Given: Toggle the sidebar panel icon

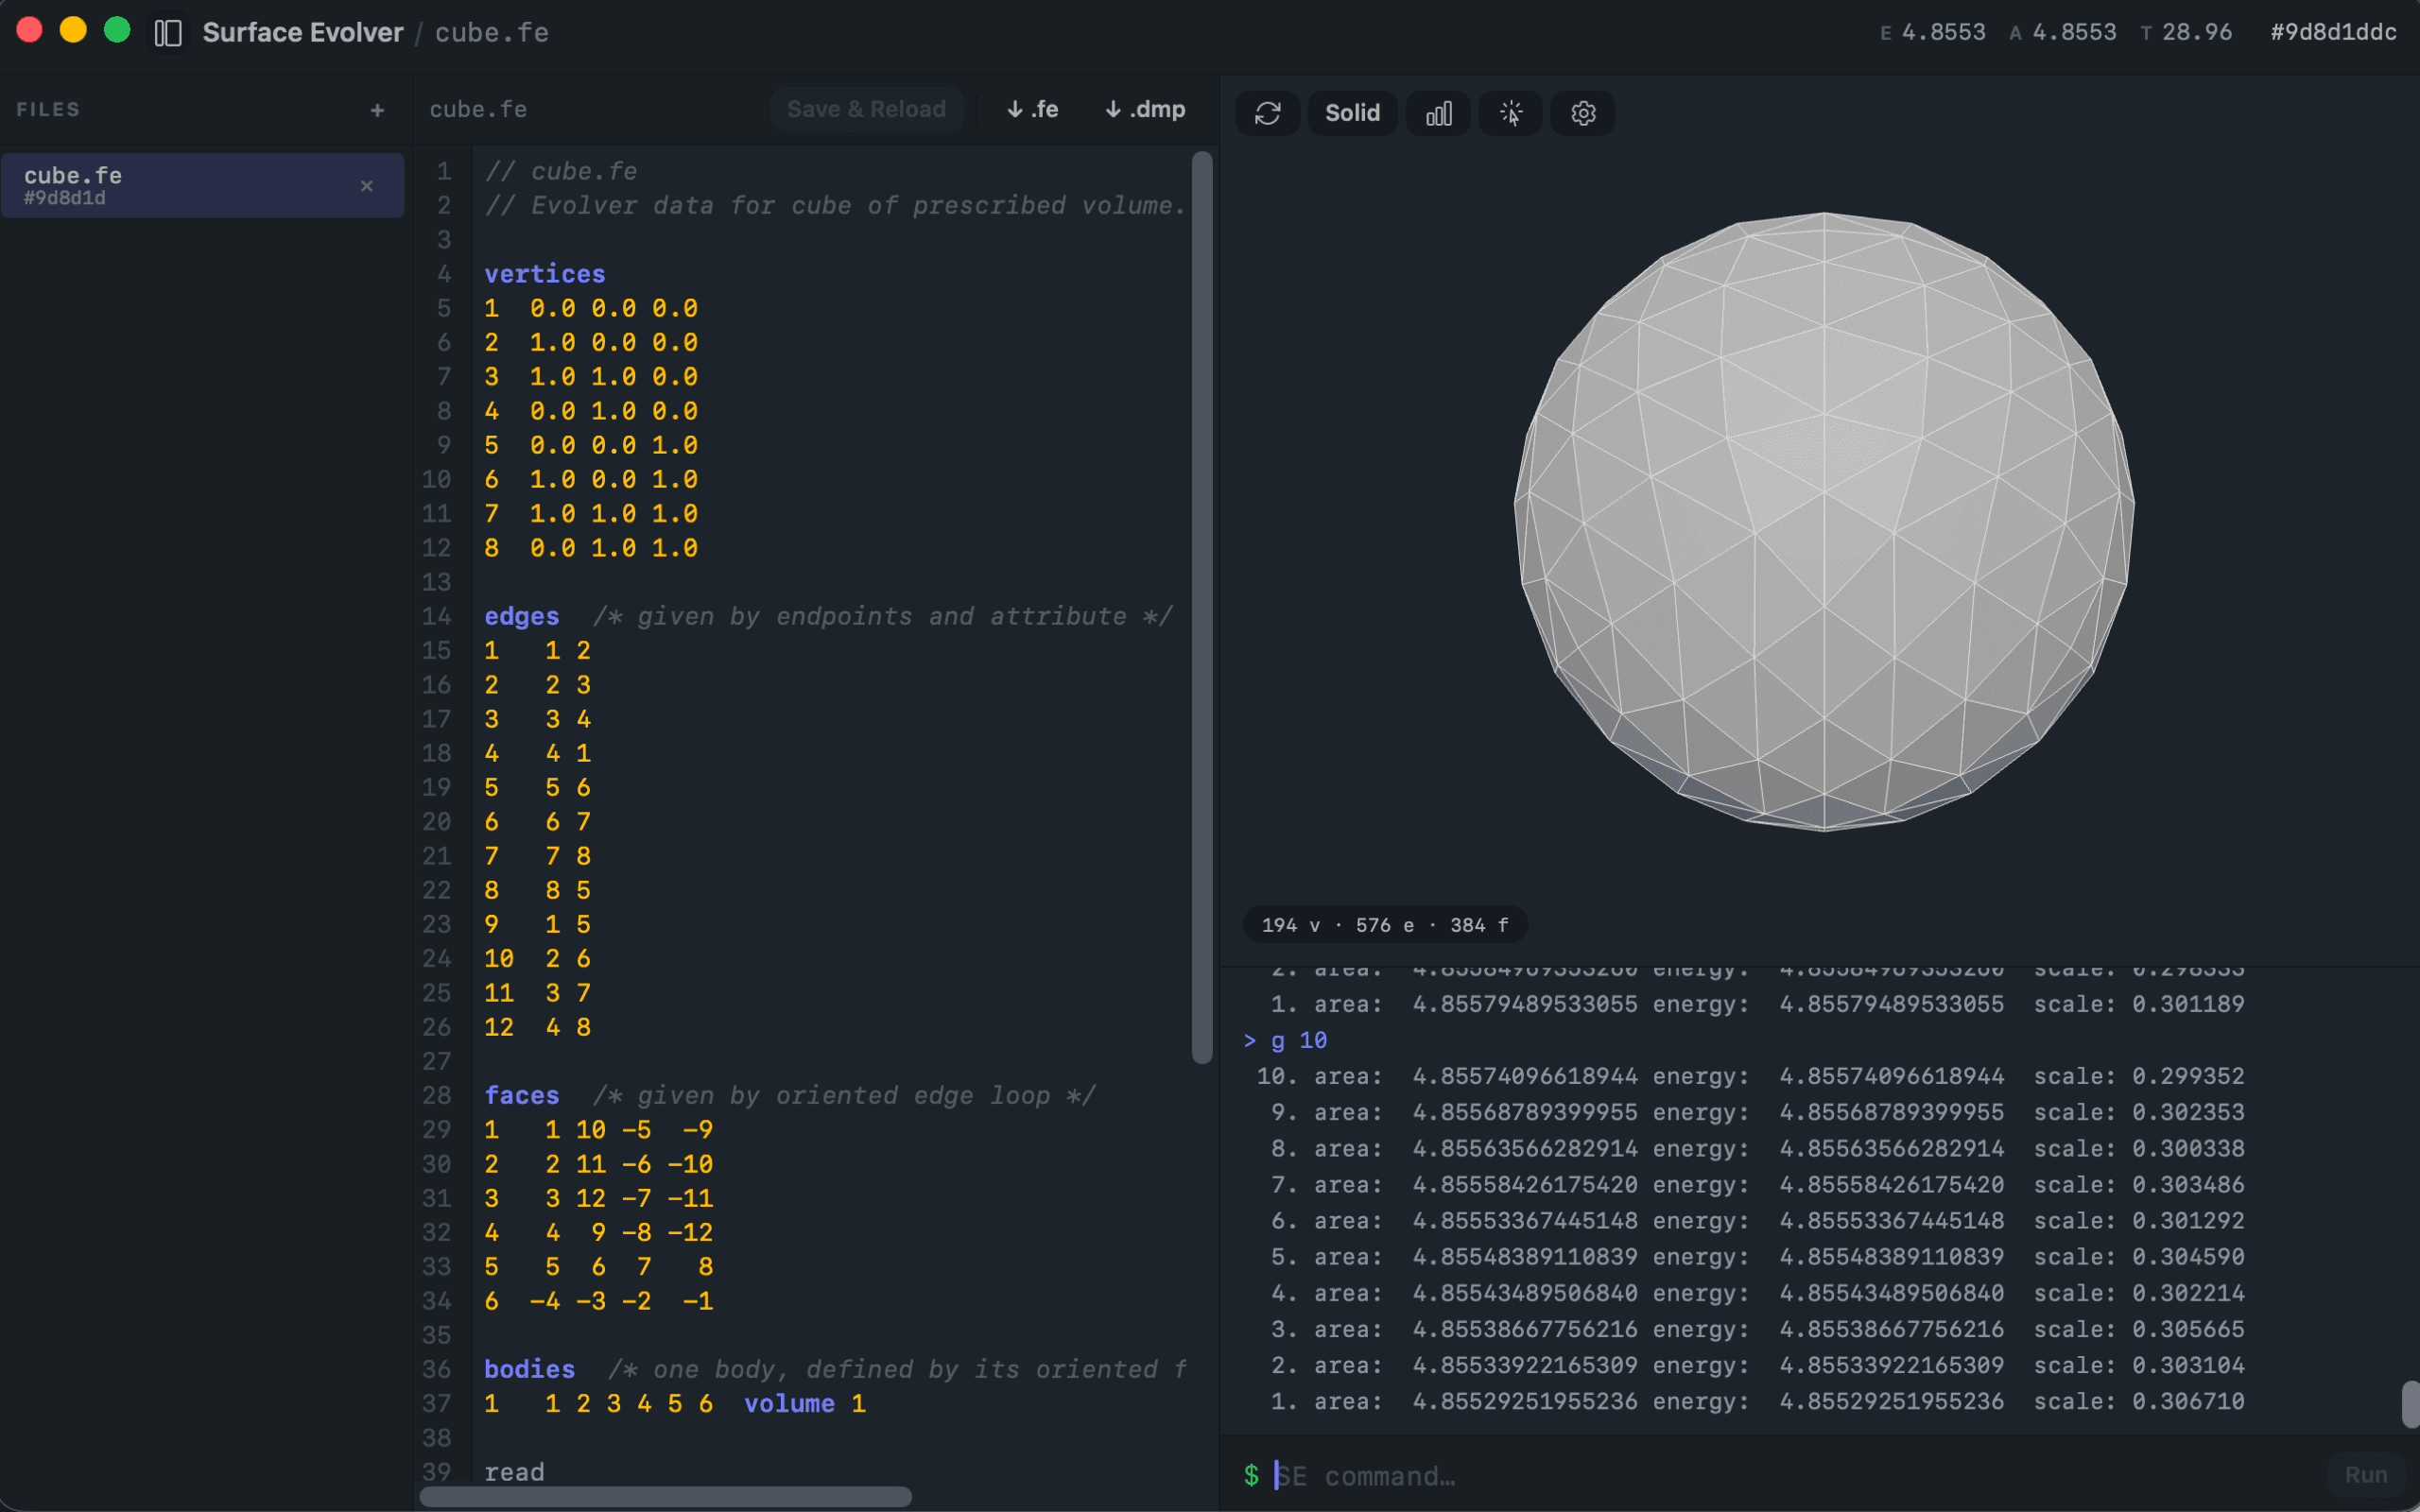Looking at the screenshot, I should point(168,33).
